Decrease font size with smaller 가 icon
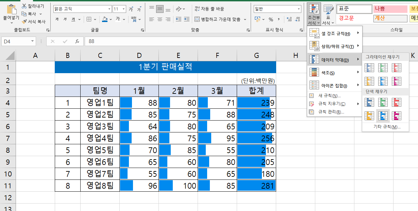The width and height of the screenshot is (418, 211). 139,9
